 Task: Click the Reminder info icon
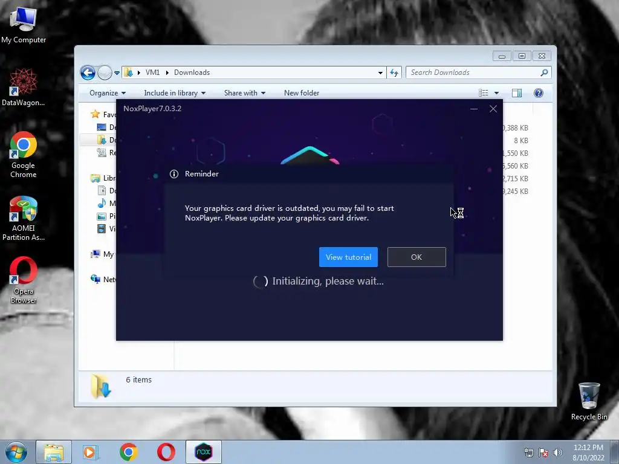173,174
